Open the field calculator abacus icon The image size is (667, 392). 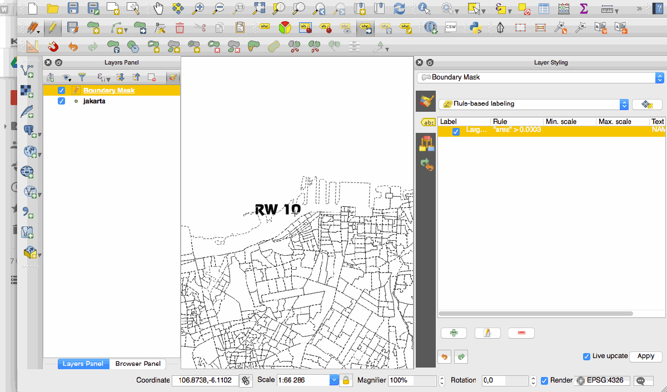564,8
